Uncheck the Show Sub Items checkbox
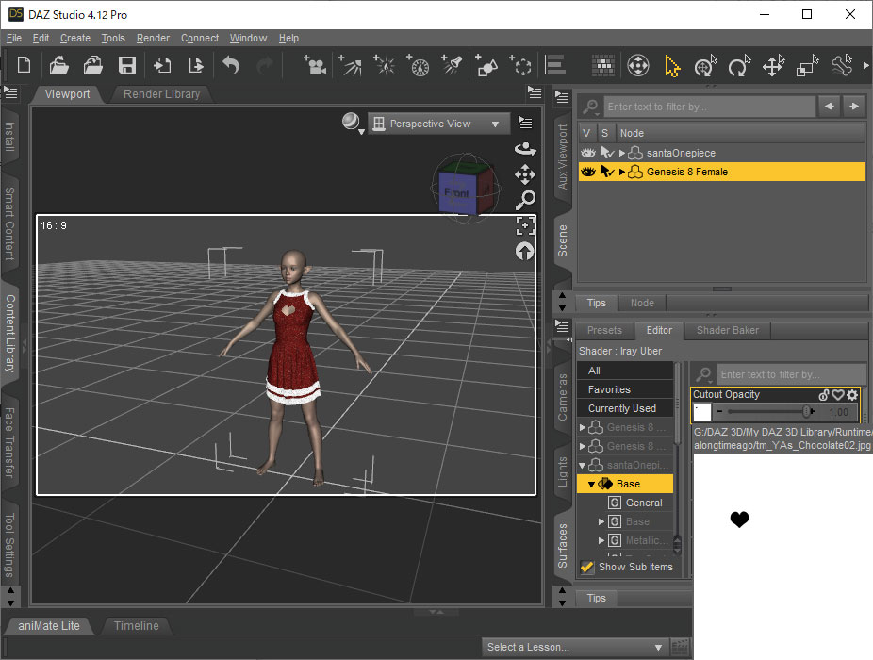 pos(587,567)
